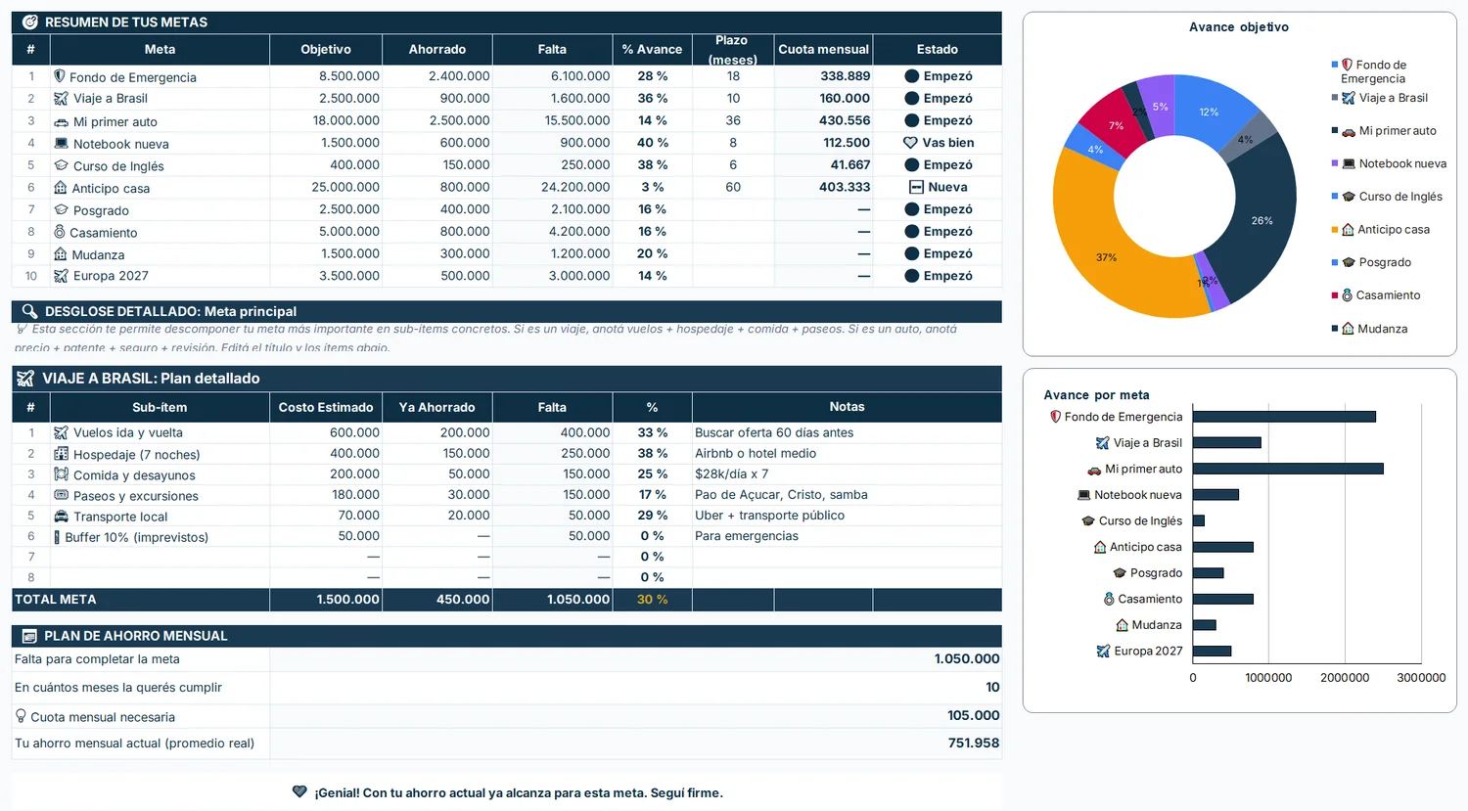Click the ring icon next to Casamiento
Screen dimensions: 1468x811
60,232
